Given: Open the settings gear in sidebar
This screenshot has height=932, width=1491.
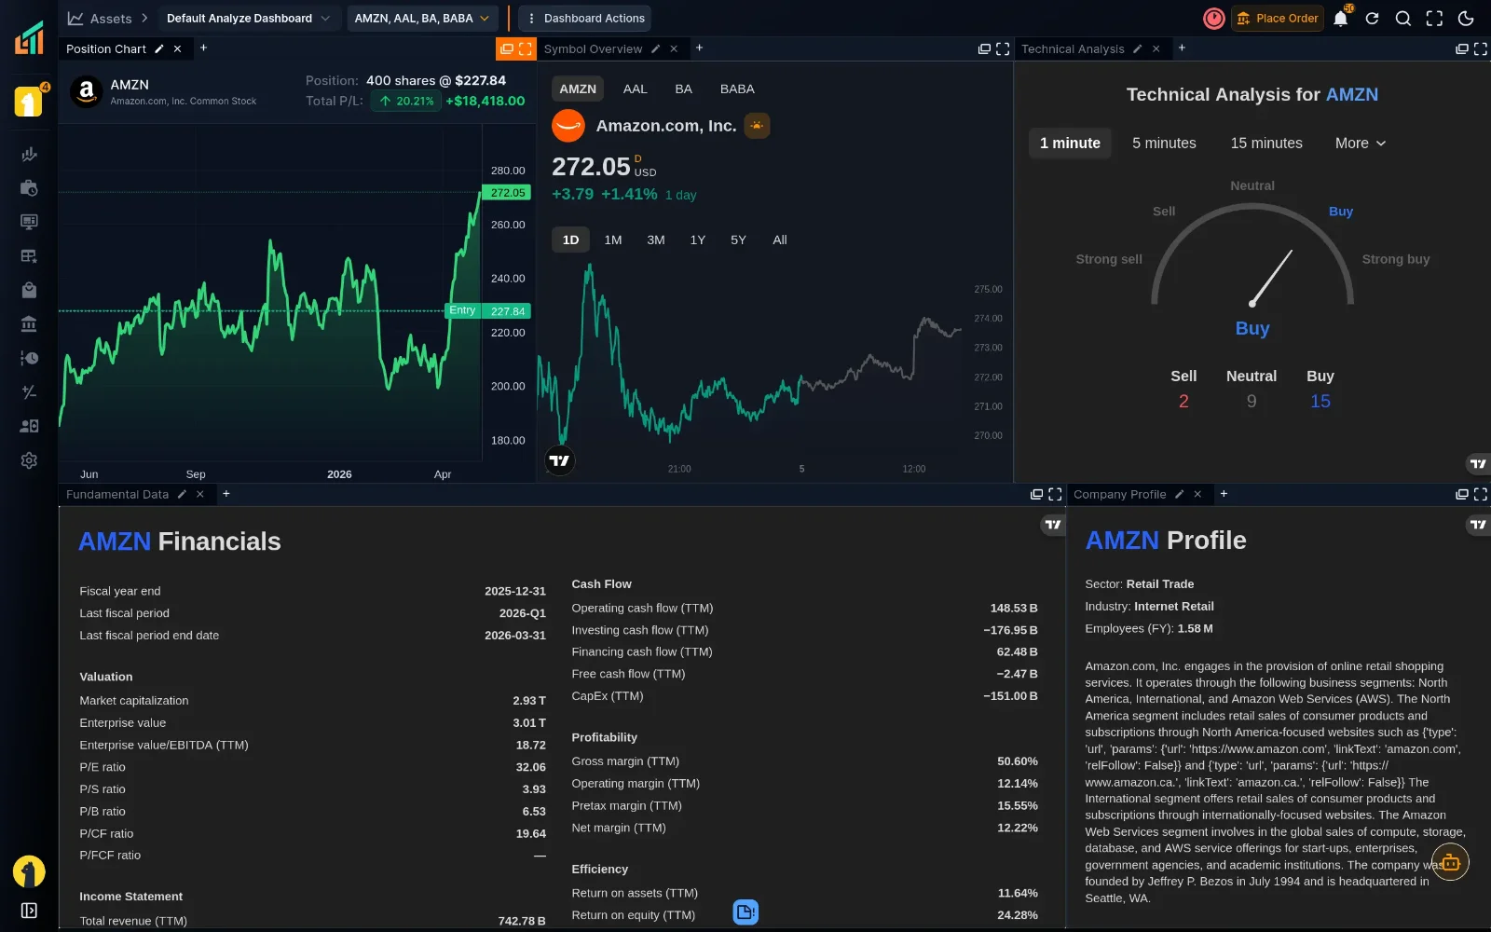Looking at the screenshot, I should pyautogui.click(x=29, y=460).
